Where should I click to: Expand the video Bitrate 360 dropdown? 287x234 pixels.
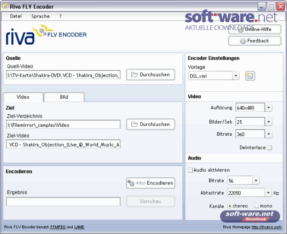[x=268, y=134]
